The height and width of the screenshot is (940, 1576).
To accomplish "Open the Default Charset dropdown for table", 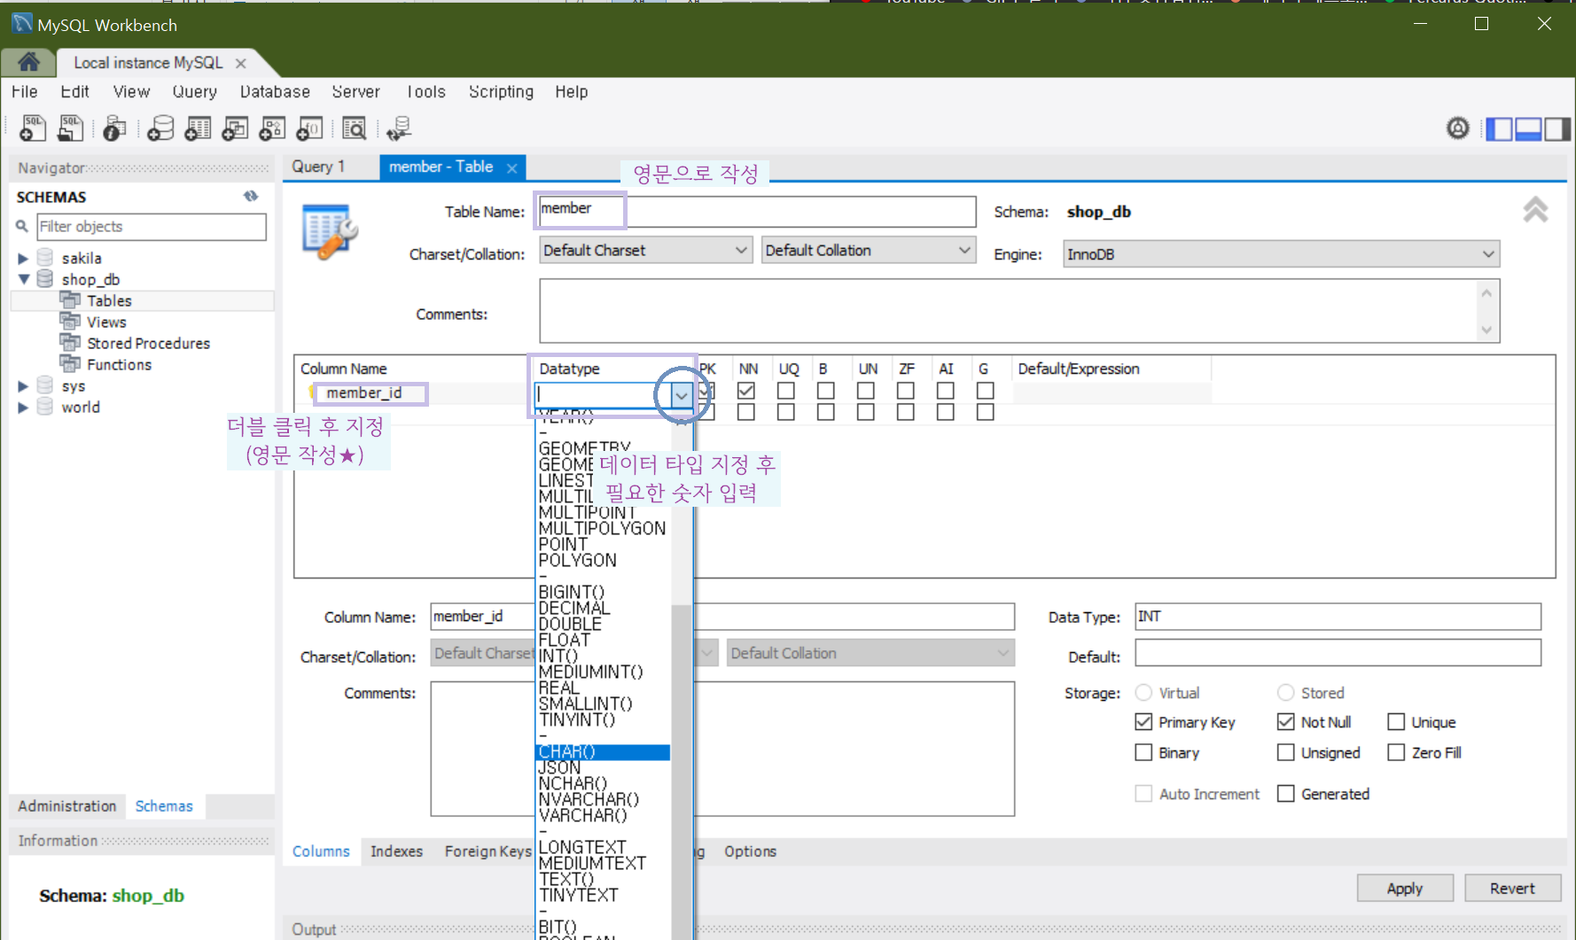I will coord(645,251).
